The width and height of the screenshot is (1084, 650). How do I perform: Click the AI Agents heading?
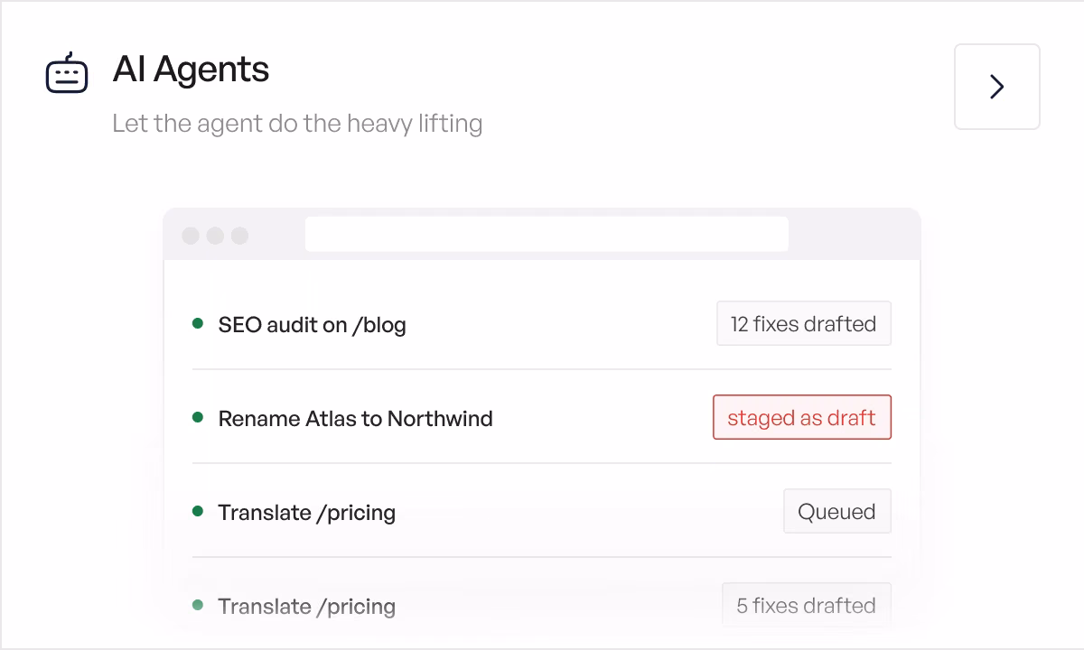point(191,70)
